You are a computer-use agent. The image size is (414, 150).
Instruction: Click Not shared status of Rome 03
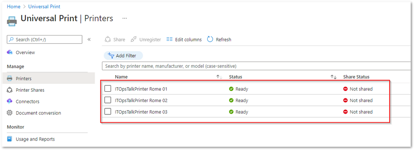tap(358, 112)
